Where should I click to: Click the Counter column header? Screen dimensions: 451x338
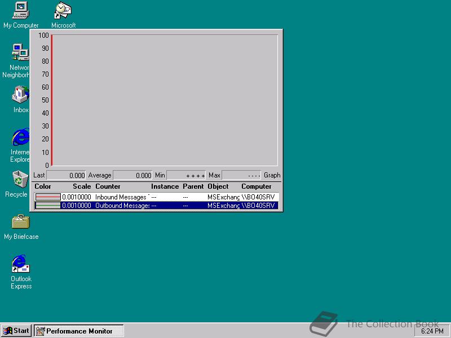[x=108, y=186]
